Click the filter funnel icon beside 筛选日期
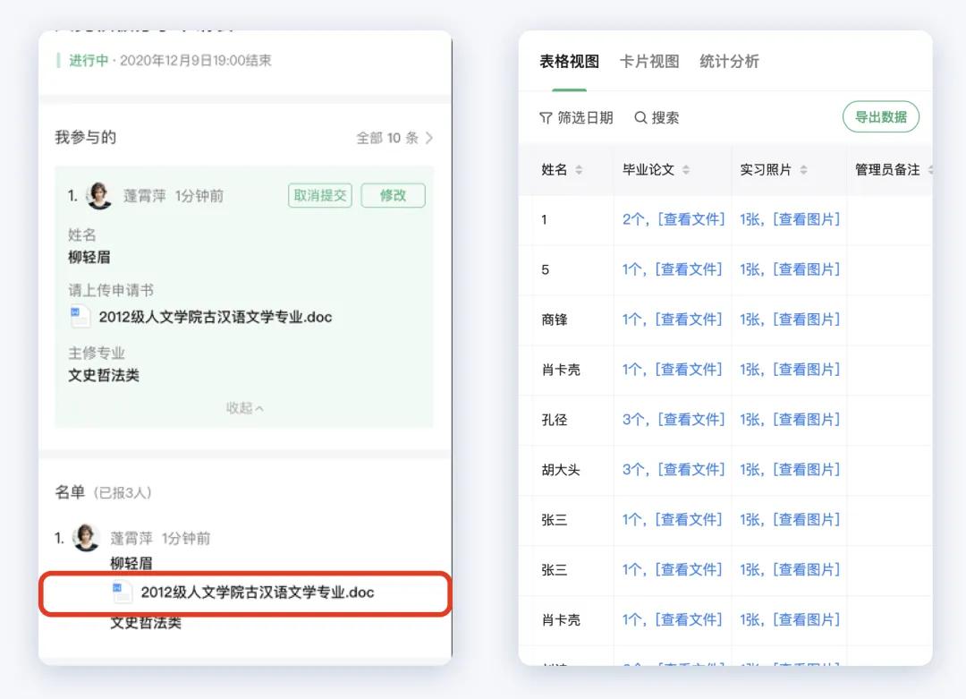Image resolution: width=966 pixels, height=699 pixels. (x=546, y=116)
